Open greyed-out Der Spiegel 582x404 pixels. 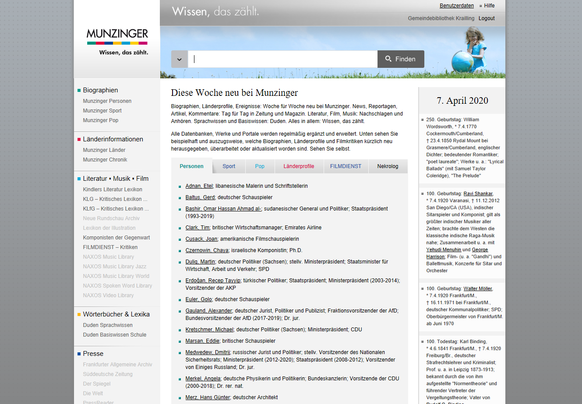click(x=97, y=384)
